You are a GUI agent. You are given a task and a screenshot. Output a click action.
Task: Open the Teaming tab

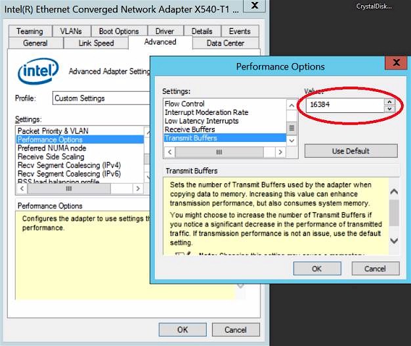point(30,32)
